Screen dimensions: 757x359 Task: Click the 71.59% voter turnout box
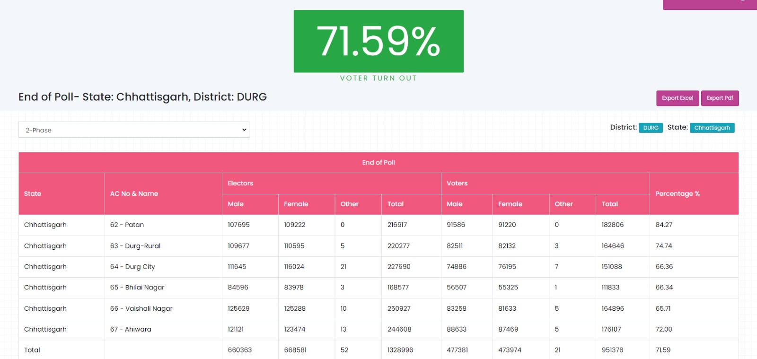coord(378,41)
